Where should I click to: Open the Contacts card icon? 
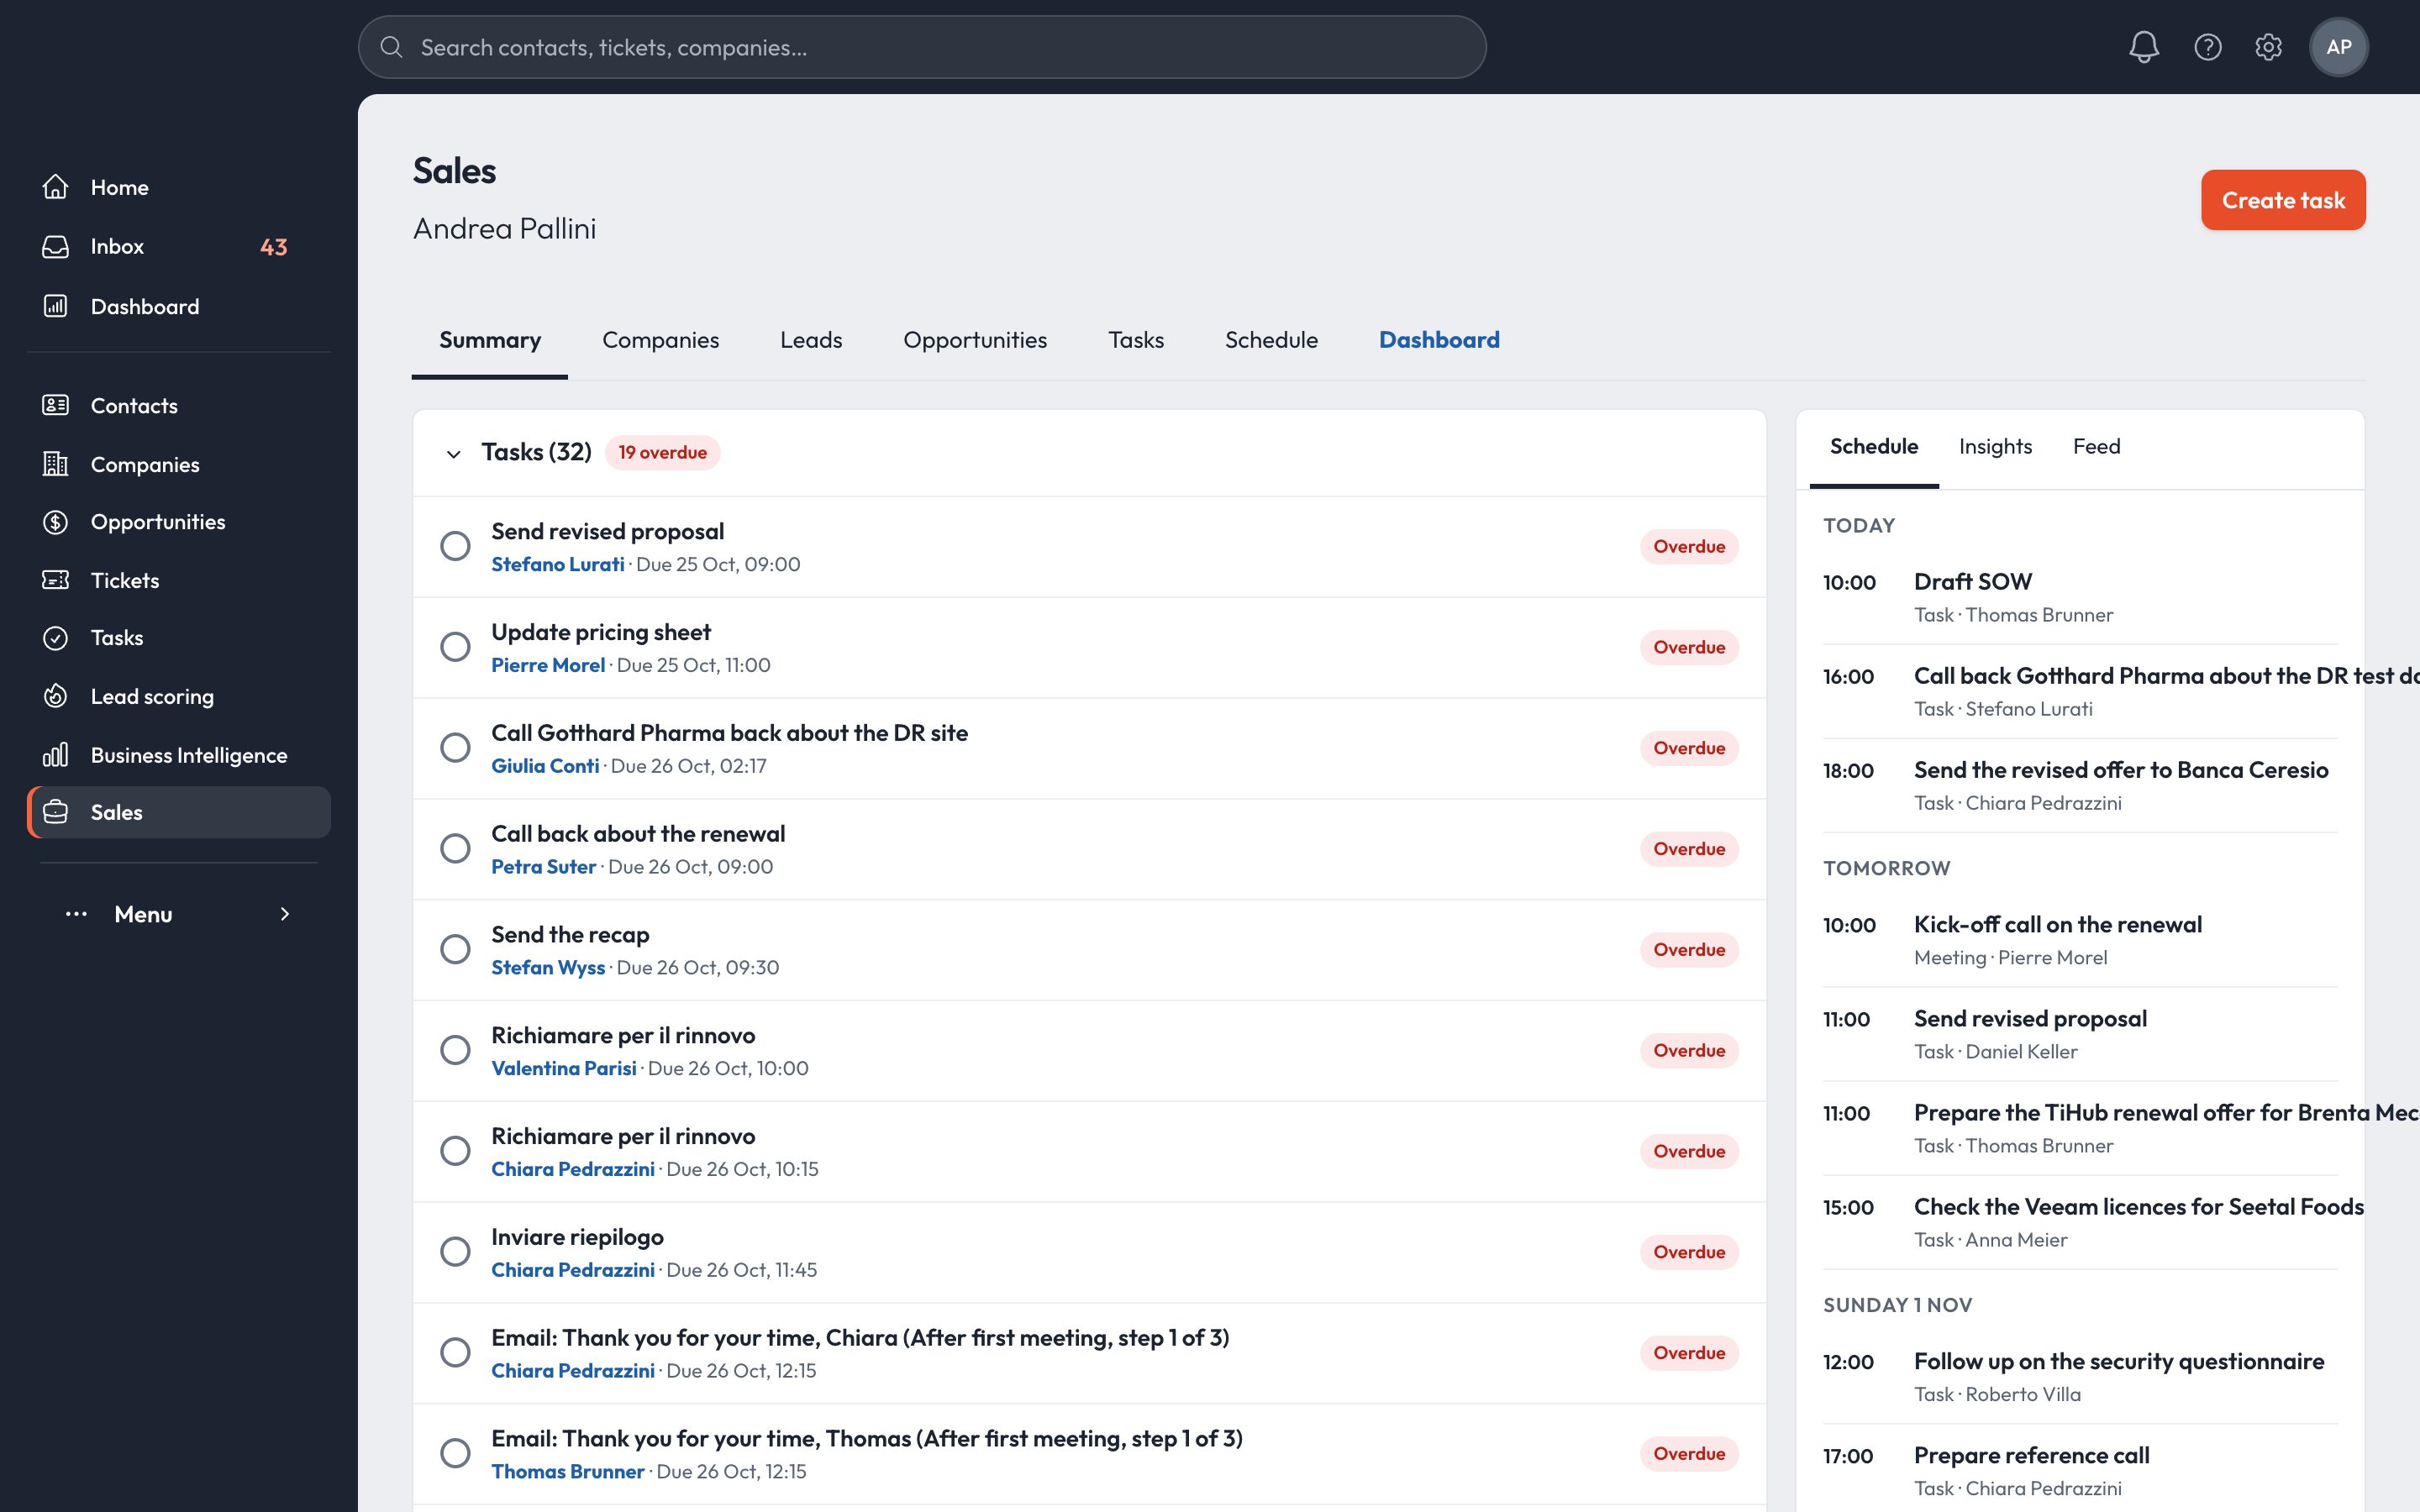point(56,405)
